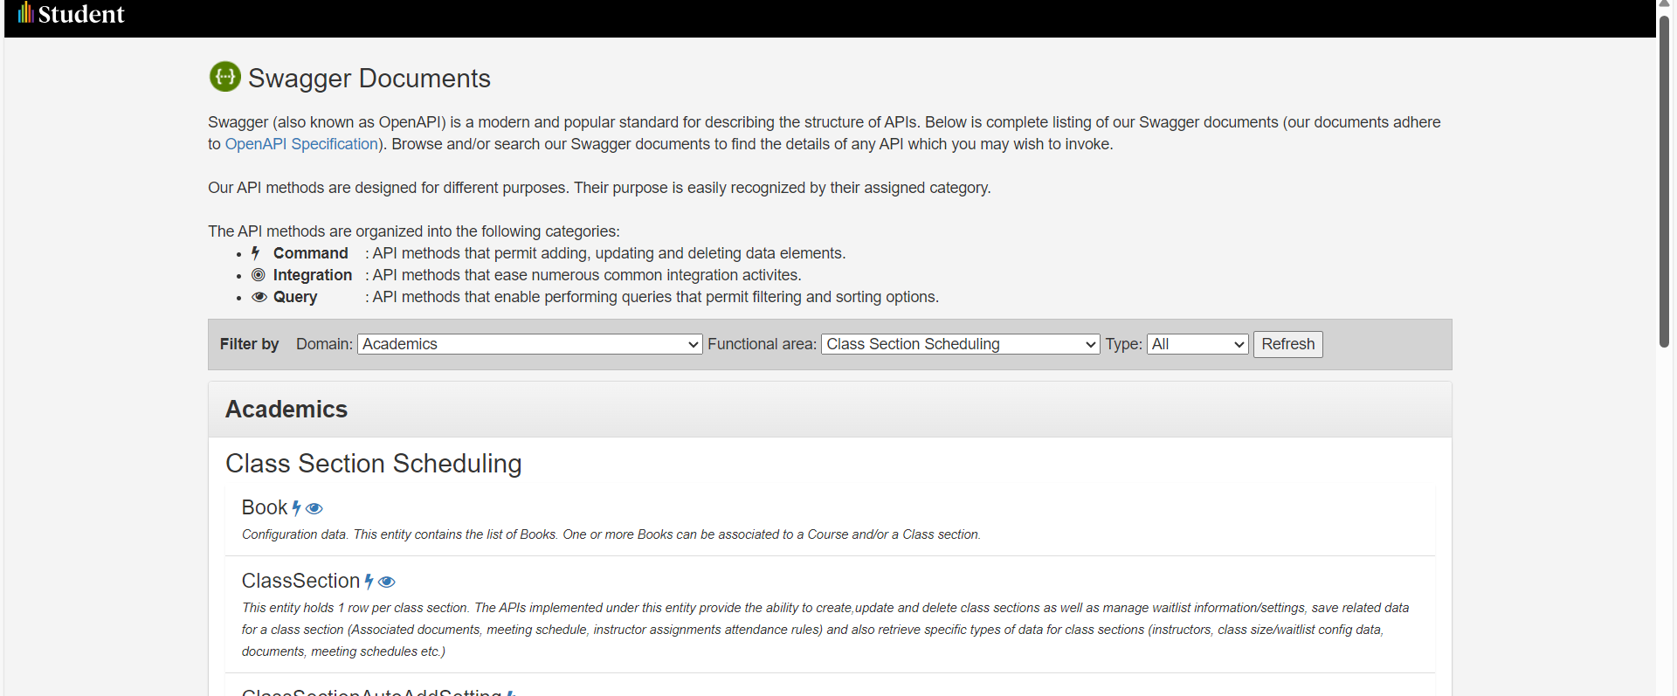1677x696 pixels.
Task: Click lightning icon beside ClassSectionAutoAddSetting
Action: [x=511, y=693]
